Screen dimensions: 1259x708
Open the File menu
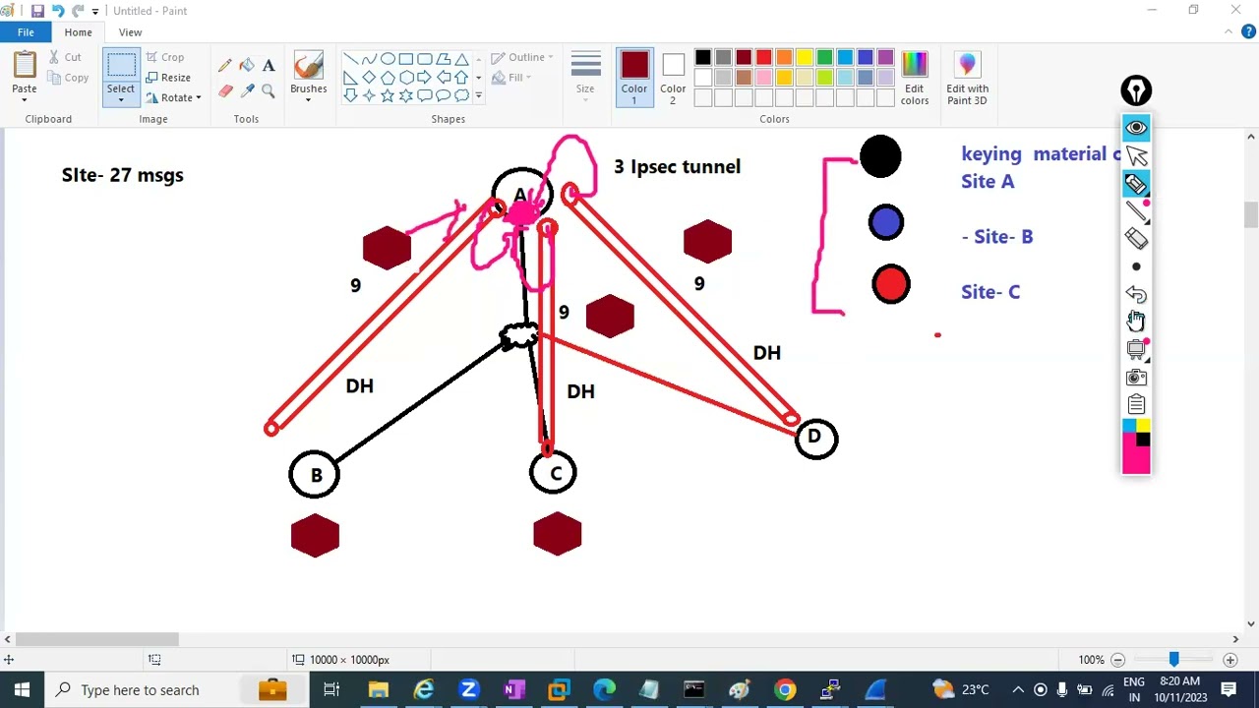click(26, 32)
